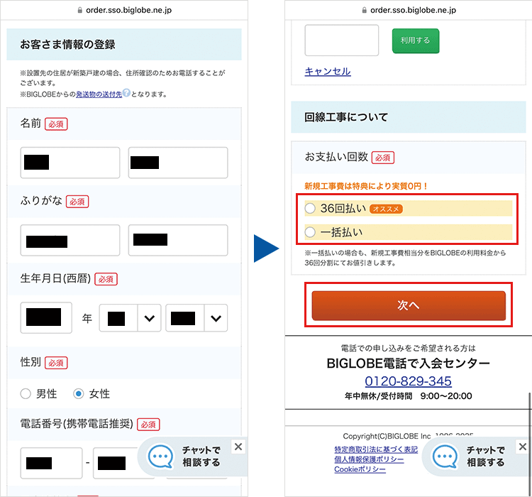Viewport: 532px width, 497px height.
Task: Close the chat widget in left screen
Action: click(x=238, y=447)
